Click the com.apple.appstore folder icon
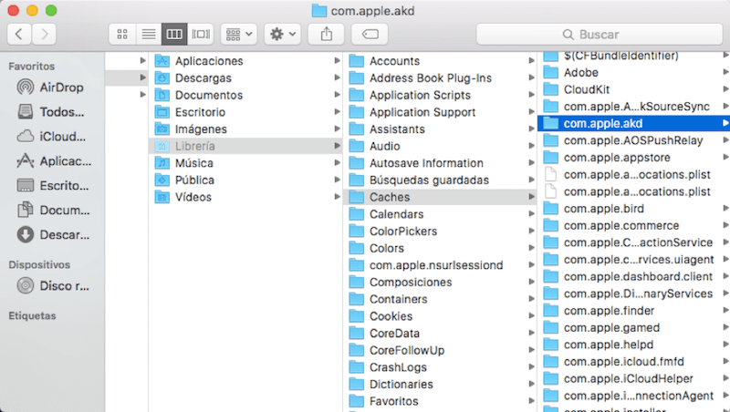 coord(551,157)
